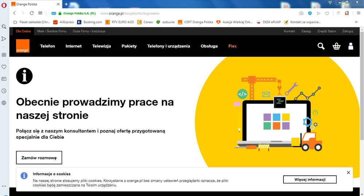Expand the bookmarks bar overflow chevron
Viewport: 364px width, 196px height.
point(356,22)
